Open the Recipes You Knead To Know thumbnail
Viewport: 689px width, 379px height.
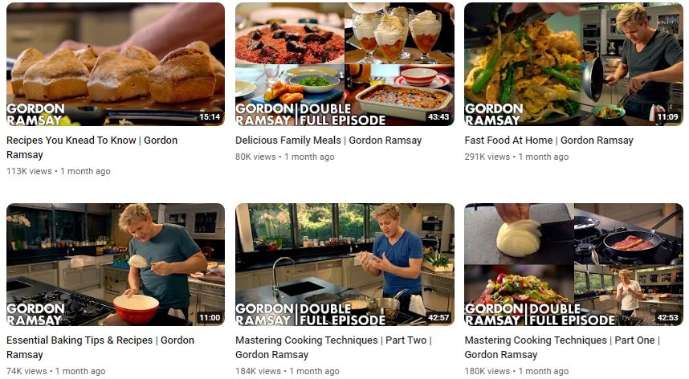click(116, 64)
